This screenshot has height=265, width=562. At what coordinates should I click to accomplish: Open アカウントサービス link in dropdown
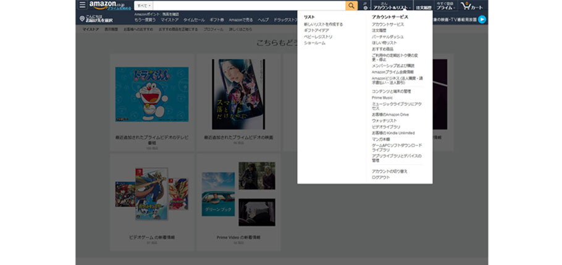click(388, 24)
